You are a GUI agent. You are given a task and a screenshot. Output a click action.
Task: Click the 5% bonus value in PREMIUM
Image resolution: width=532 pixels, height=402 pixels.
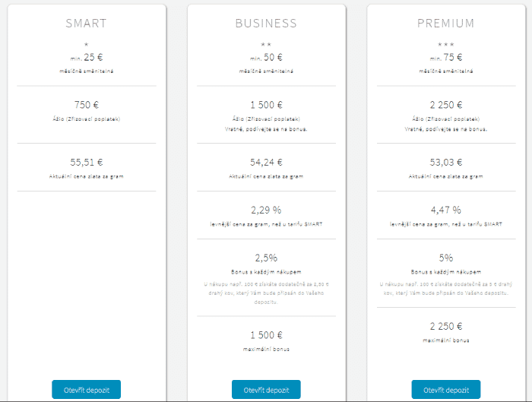[446, 258]
